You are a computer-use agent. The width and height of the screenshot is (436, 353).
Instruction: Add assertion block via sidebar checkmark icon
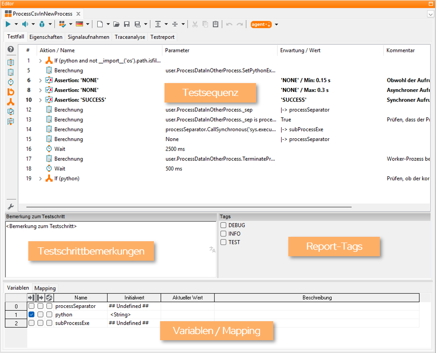click(11, 112)
